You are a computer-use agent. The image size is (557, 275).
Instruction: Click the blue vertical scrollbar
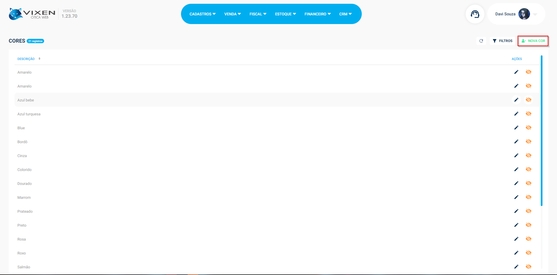(541, 130)
